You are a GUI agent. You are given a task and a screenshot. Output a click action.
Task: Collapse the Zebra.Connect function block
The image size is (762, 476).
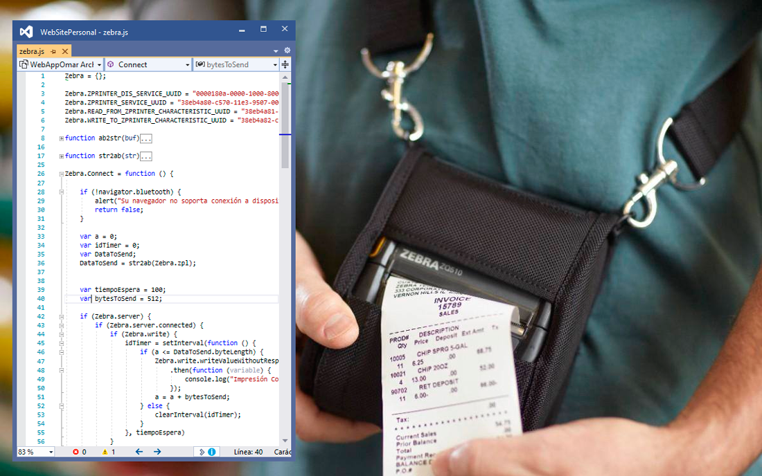62,174
